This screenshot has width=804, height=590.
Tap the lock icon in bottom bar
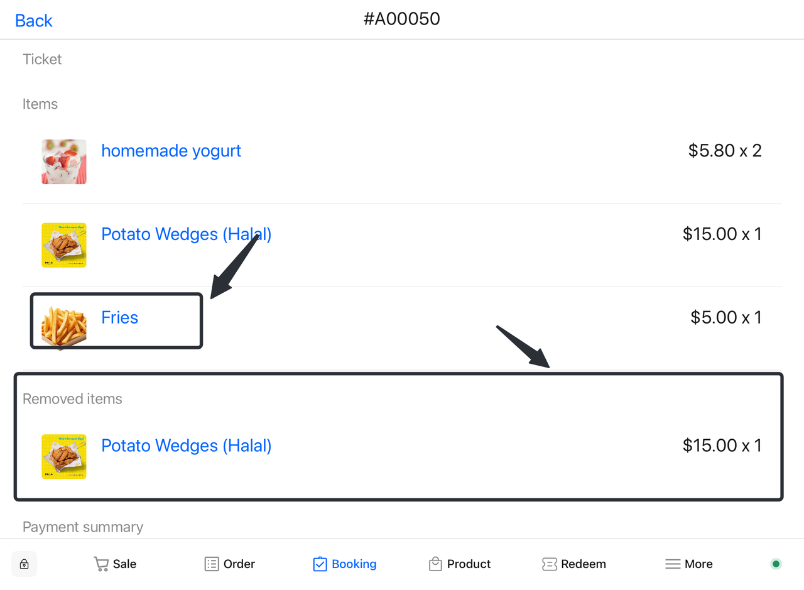[24, 564]
